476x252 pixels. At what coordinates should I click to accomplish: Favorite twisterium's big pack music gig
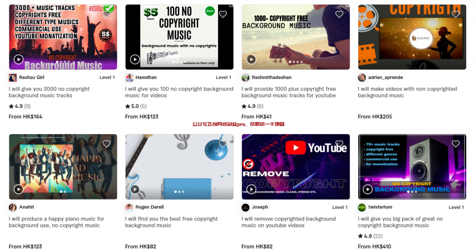coord(456,144)
